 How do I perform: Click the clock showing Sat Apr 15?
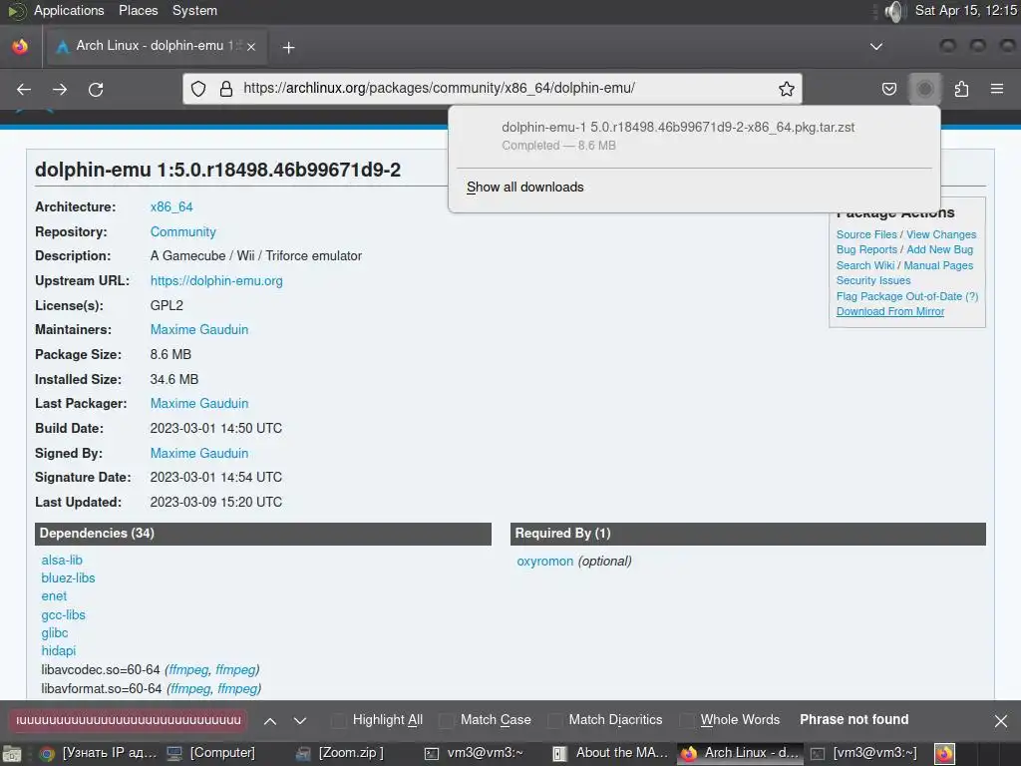click(965, 10)
